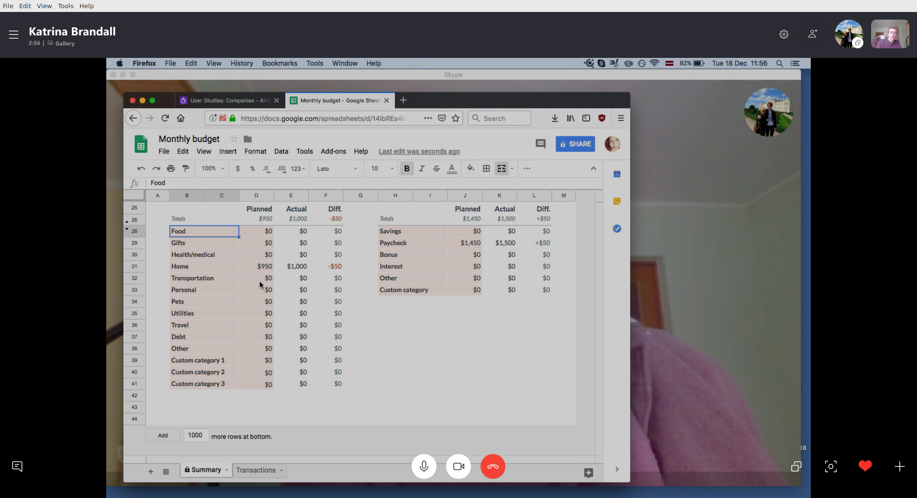Image resolution: width=917 pixels, height=498 pixels.
Task: Open Google Calendar side panel icon
Action: pyautogui.click(x=617, y=174)
